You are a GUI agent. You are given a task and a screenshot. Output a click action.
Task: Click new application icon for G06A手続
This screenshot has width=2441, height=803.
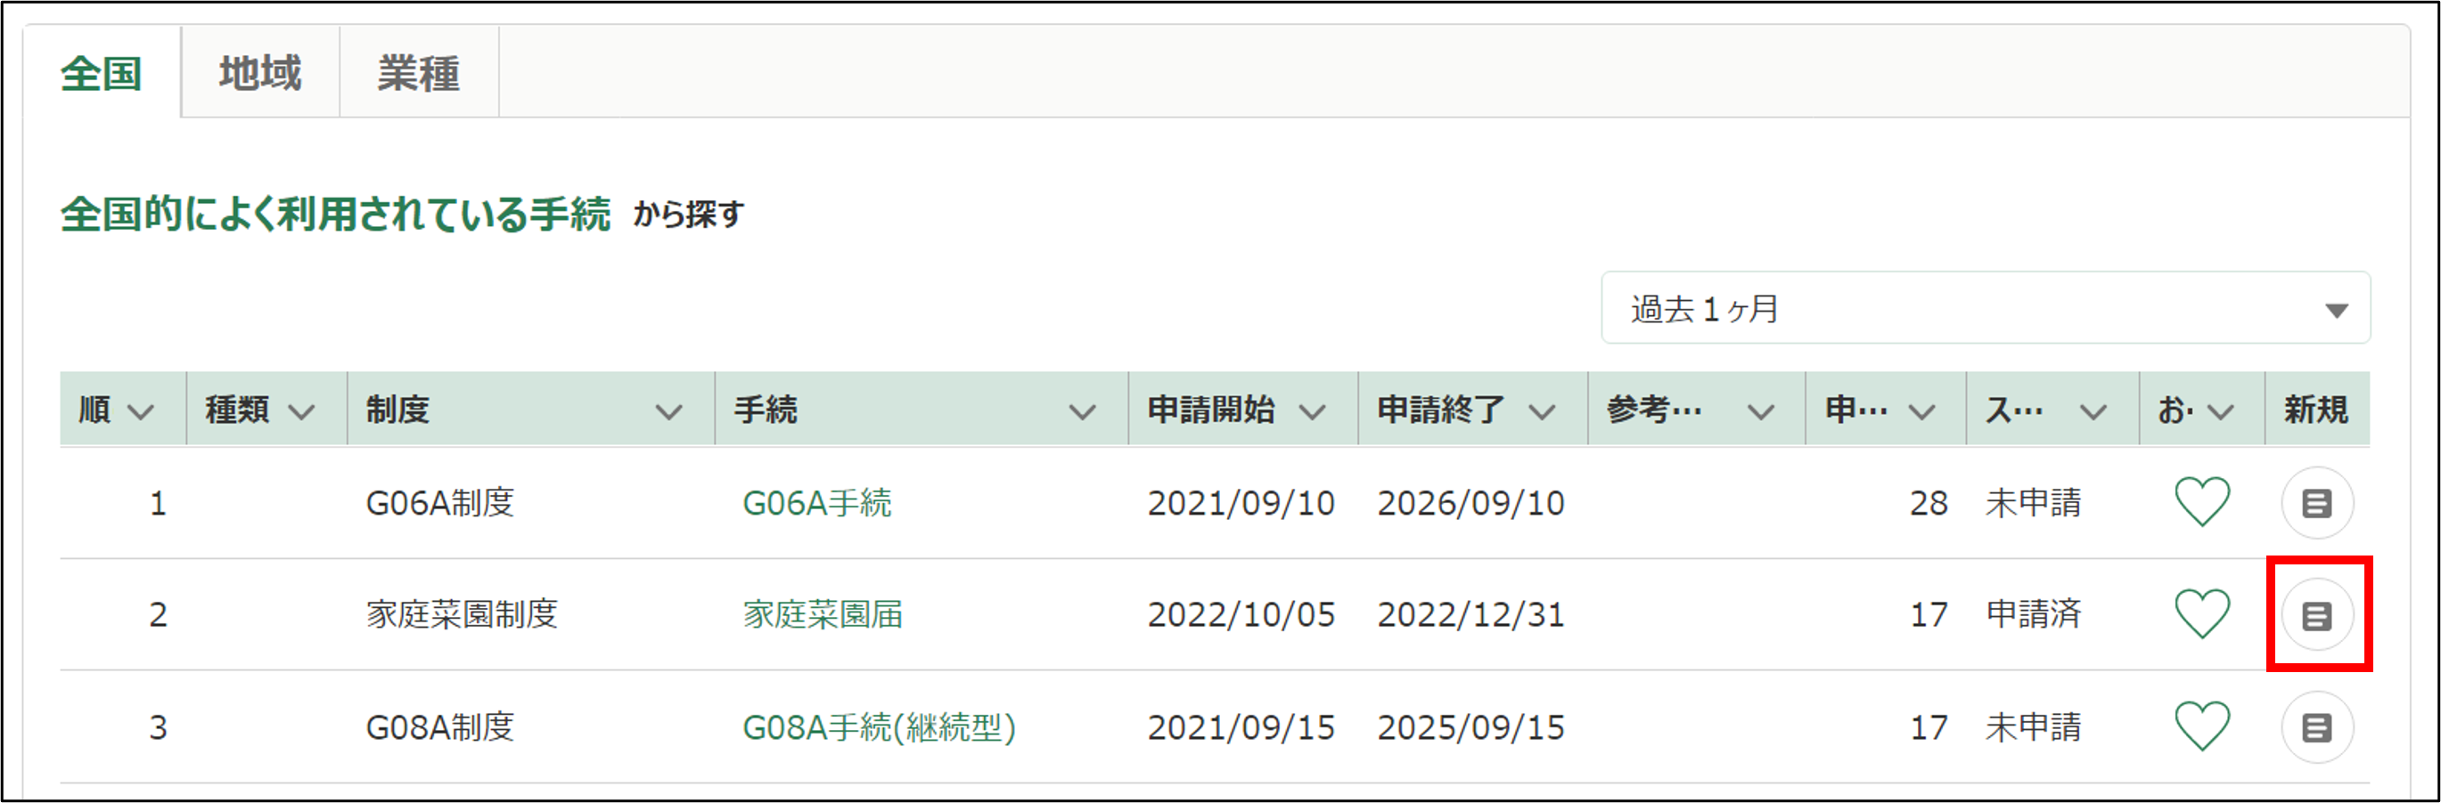pos(2316,503)
